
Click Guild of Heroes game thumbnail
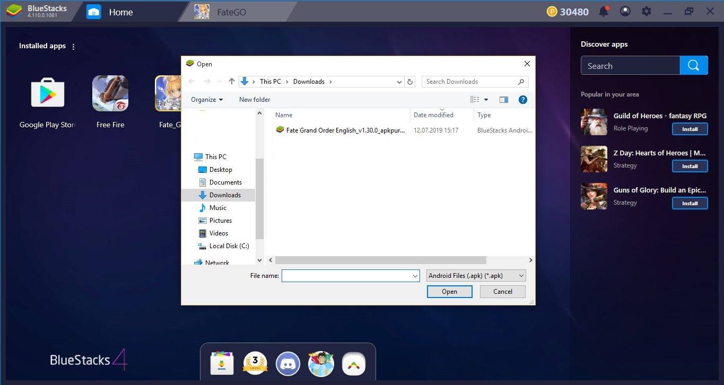point(594,122)
